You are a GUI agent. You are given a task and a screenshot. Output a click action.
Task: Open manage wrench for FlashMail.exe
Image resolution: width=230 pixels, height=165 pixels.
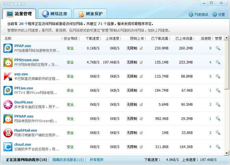(x=218, y=133)
